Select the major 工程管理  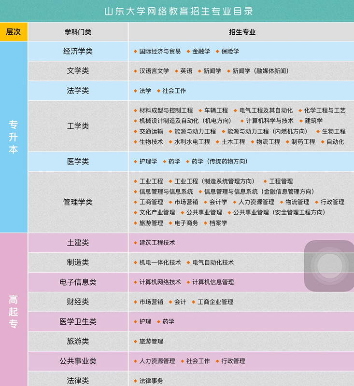click(x=281, y=181)
